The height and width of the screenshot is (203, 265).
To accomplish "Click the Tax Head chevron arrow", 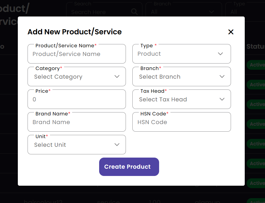I will (222, 99).
